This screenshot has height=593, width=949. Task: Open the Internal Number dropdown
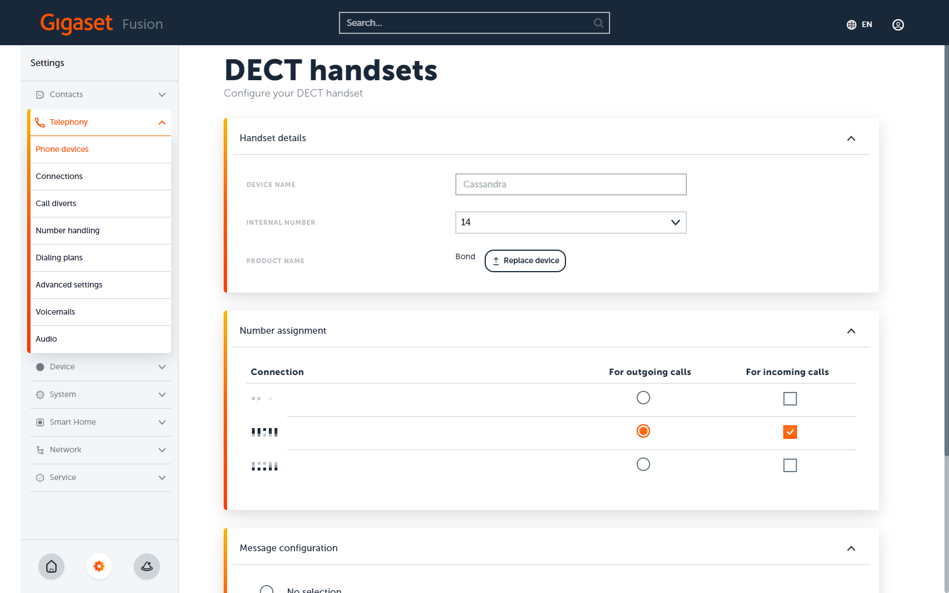571,223
